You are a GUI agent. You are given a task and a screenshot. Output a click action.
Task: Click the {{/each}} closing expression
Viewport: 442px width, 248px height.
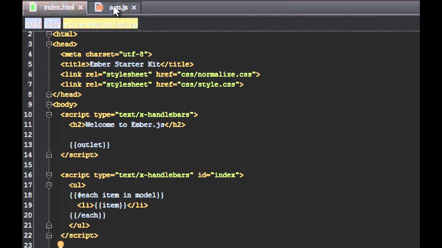click(87, 215)
